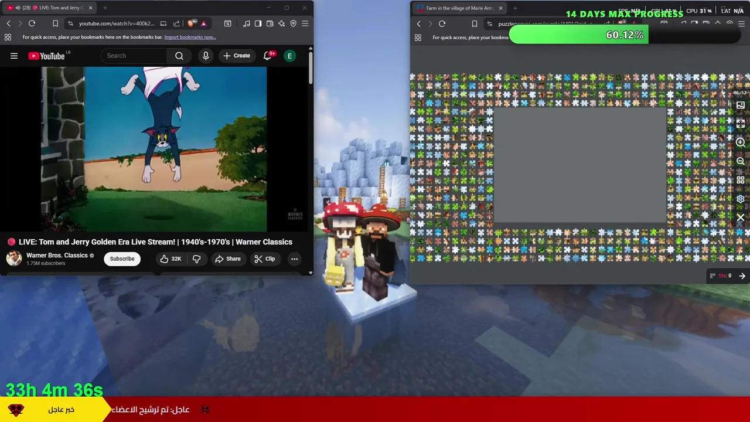
Task: Zoom out of the puzzle
Action: (741, 161)
